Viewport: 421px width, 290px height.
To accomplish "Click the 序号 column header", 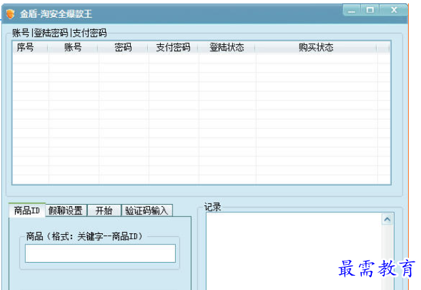I will (30, 47).
